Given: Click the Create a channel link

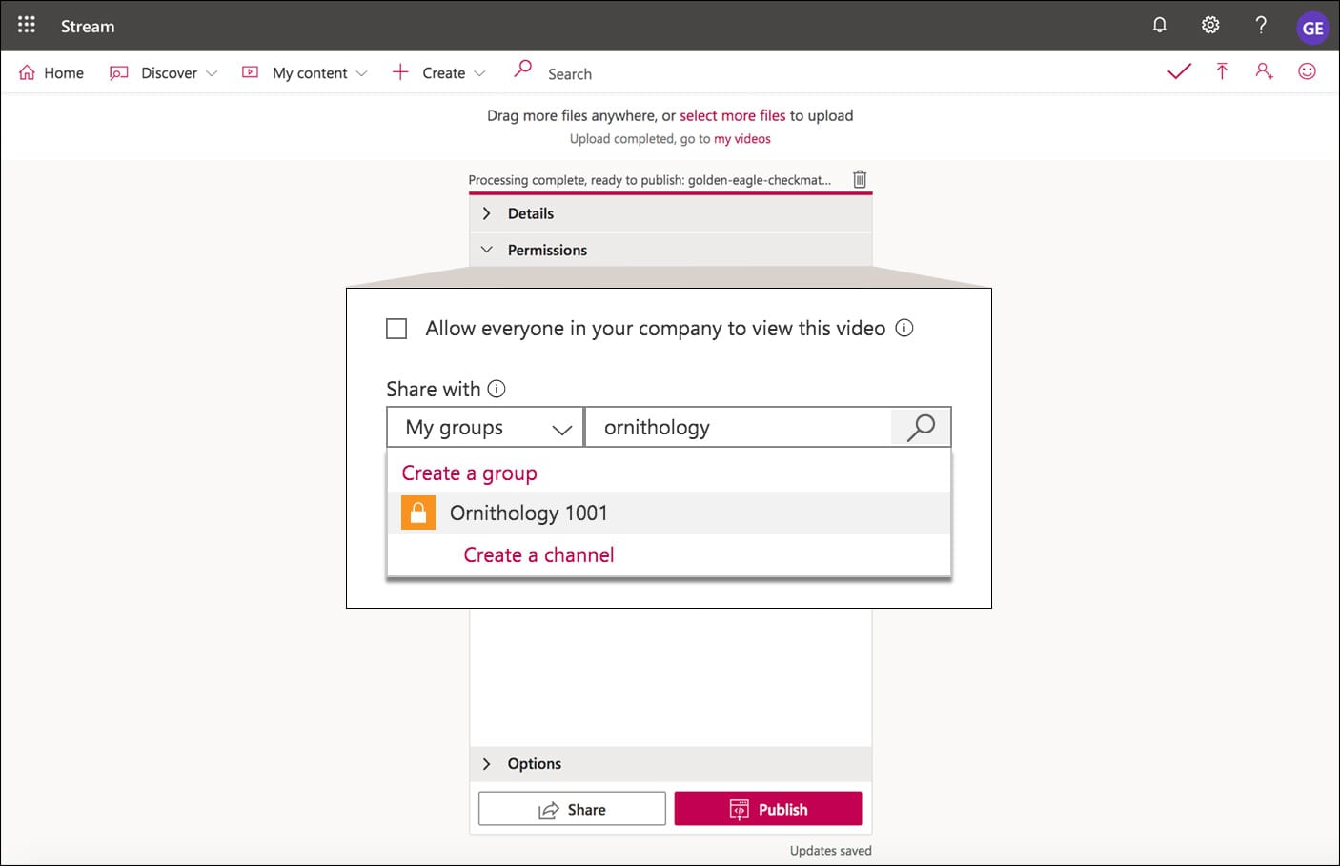Looking at the screenshot, I should click(538, 555).
